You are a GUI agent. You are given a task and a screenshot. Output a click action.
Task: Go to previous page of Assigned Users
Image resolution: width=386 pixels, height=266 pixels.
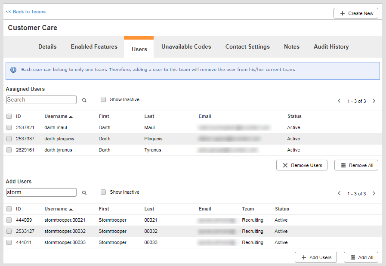click(339, 101)
